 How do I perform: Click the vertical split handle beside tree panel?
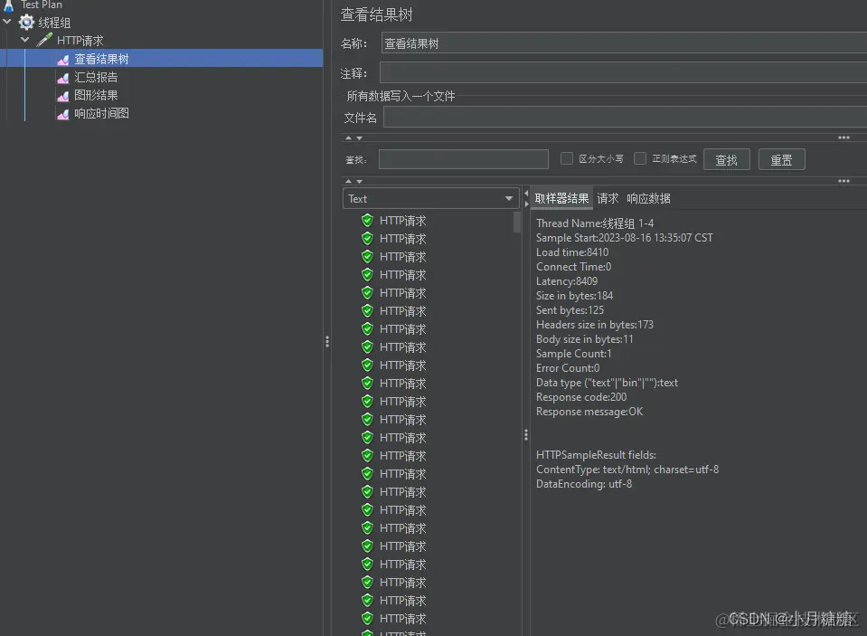327,342
